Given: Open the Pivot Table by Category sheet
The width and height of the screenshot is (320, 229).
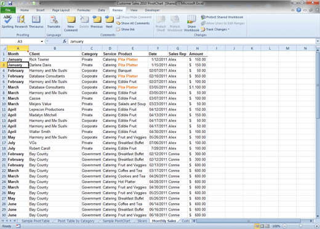Looking at the screenshot, I should click(x=76, y=221).
